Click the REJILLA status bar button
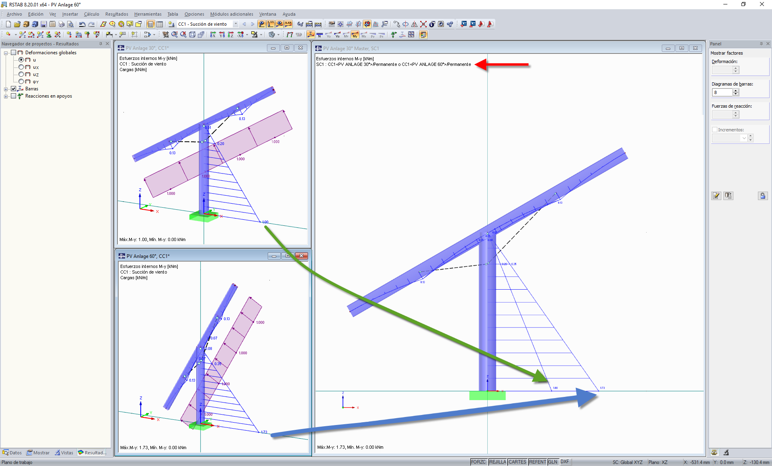Viewport: 772px width, 466px height. point(497,462)
